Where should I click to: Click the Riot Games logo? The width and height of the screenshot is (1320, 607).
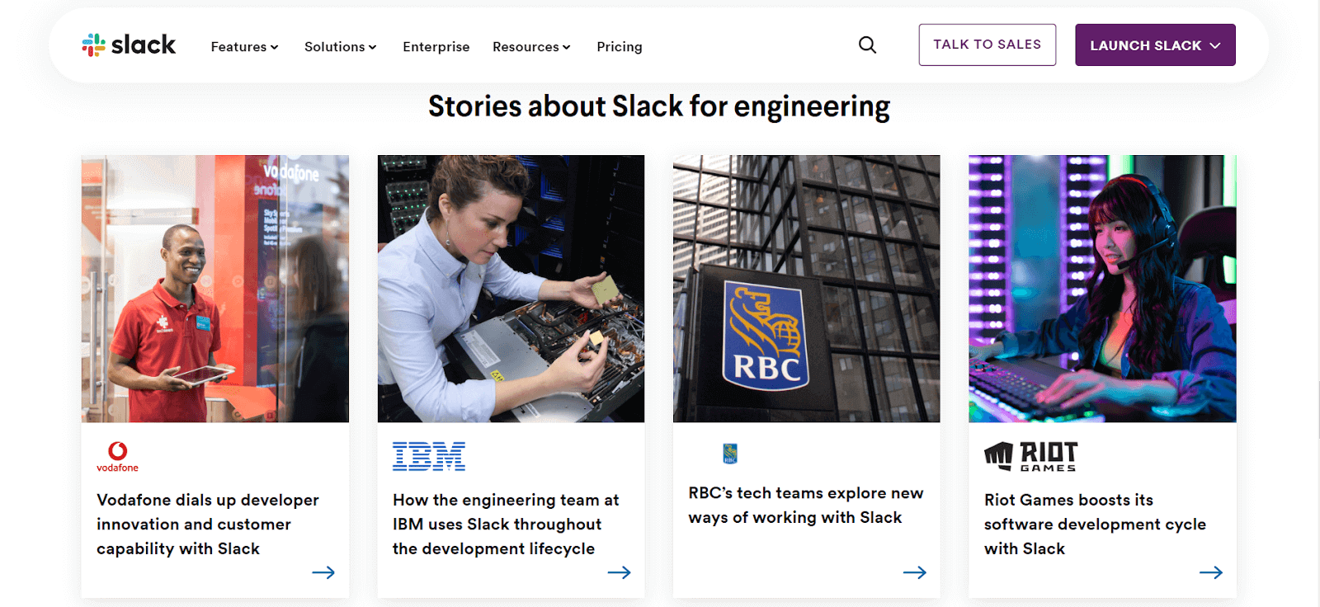point(1030,456)
